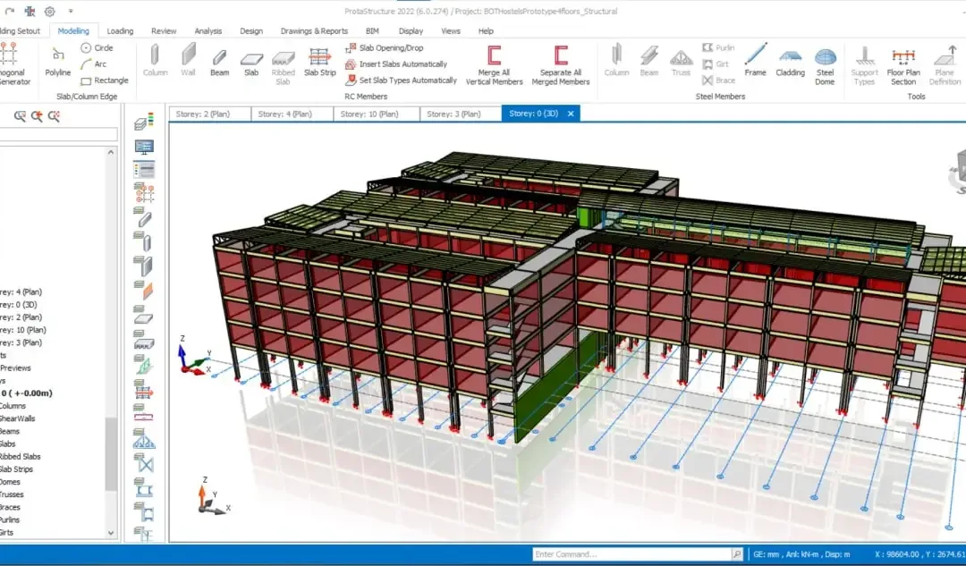
Task: Open the Drawings & Reports tab
Action: [314, 30]
